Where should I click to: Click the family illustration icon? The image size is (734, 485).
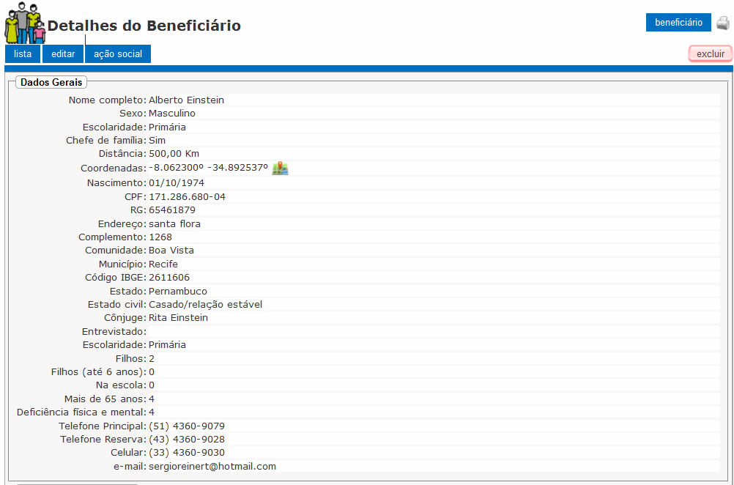point(26,23)
